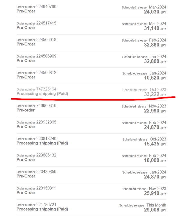View processing shipping order 223818240
This screenshot has width=178, height=221.
(91, 141)
